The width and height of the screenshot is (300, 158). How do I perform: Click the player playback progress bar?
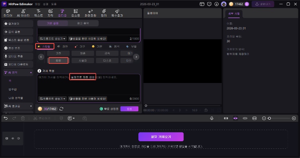[183, 105]
